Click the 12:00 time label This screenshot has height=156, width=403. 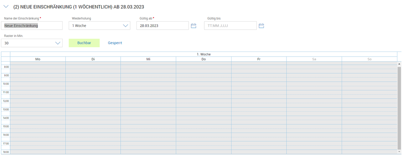coord(6,101)
